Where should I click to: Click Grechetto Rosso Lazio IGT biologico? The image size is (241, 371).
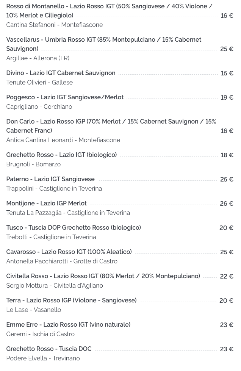(61, 155)
